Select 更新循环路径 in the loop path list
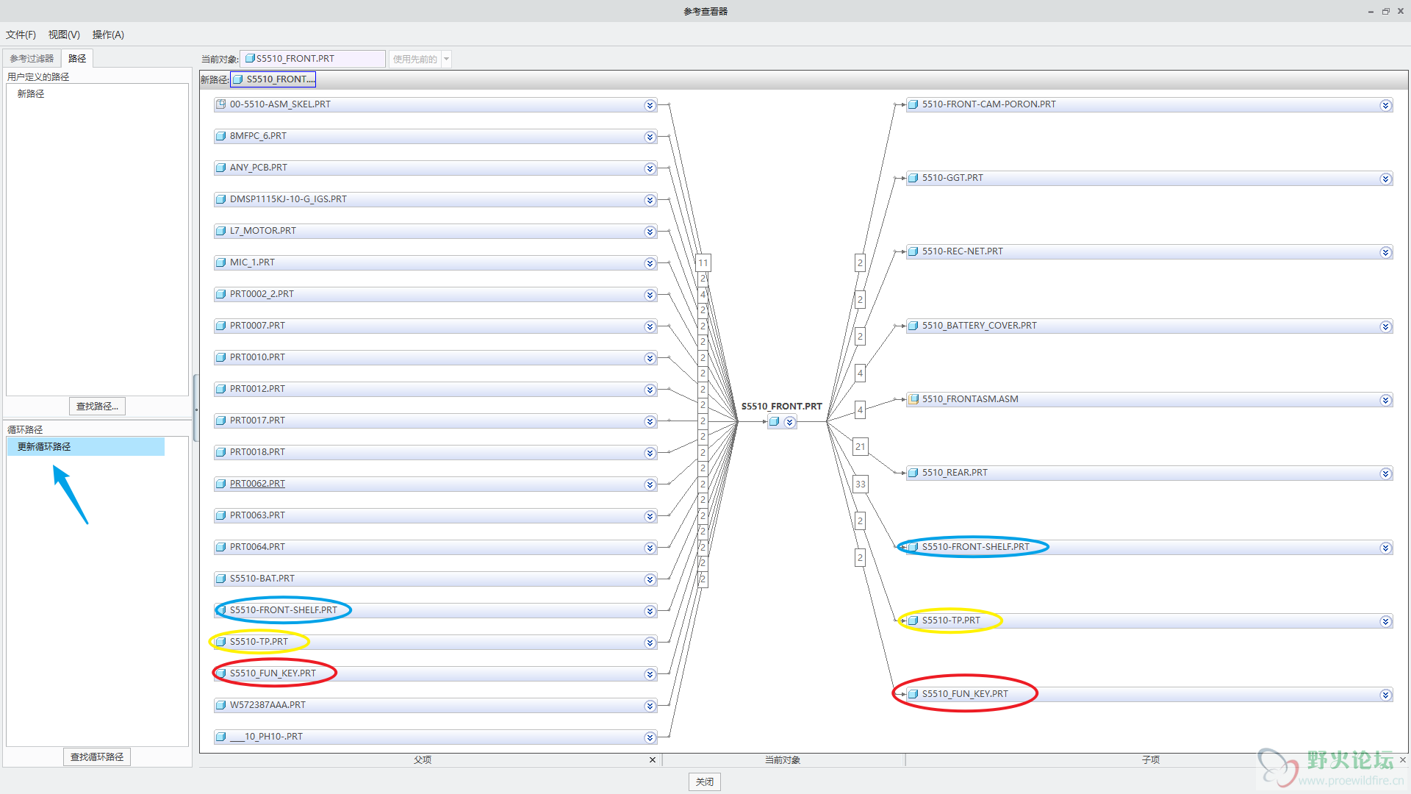This screenshot has height=794, width=1411. click(44, 446)
